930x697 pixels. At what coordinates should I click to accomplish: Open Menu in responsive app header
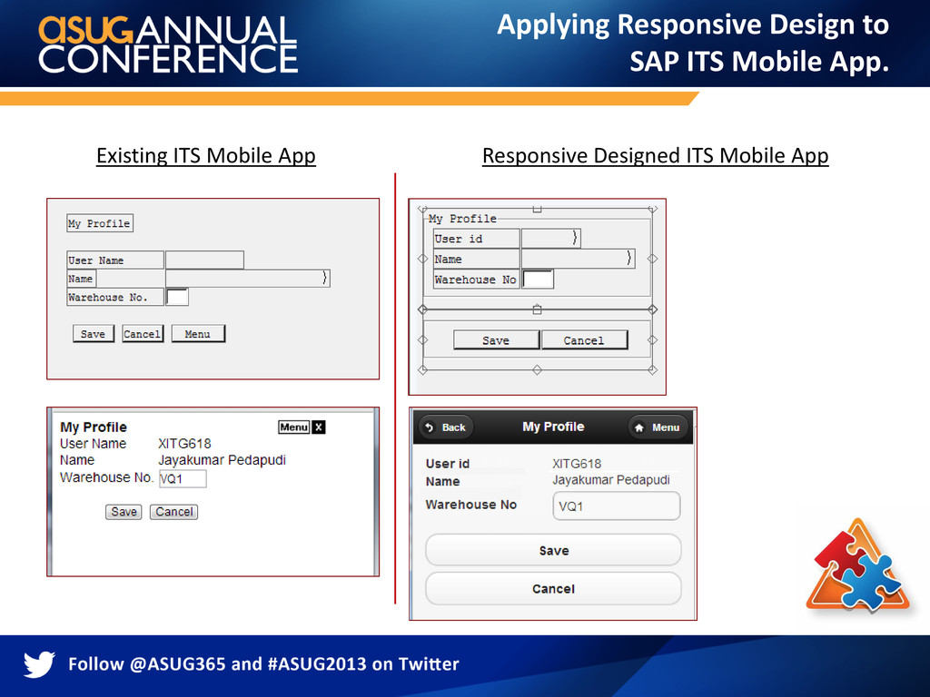coord(658,427)
